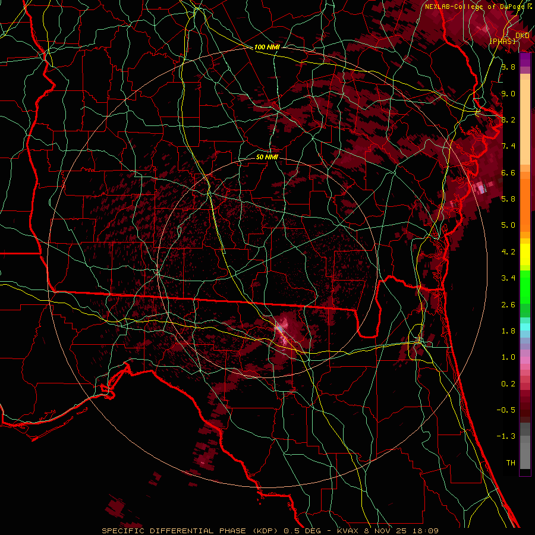Click the bright cell on the east coast
This screenshot has width=535, height=535.
481,188
